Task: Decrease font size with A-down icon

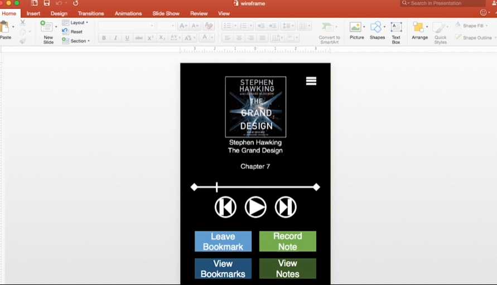Action: (x=195, y=26)
